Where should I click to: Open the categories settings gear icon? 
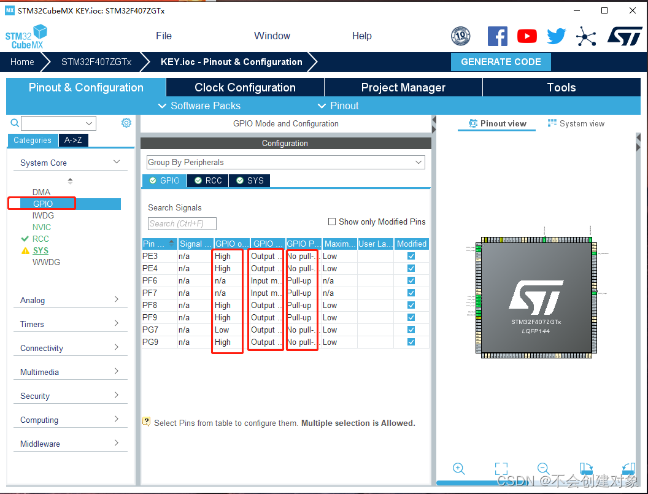(126, 123)
